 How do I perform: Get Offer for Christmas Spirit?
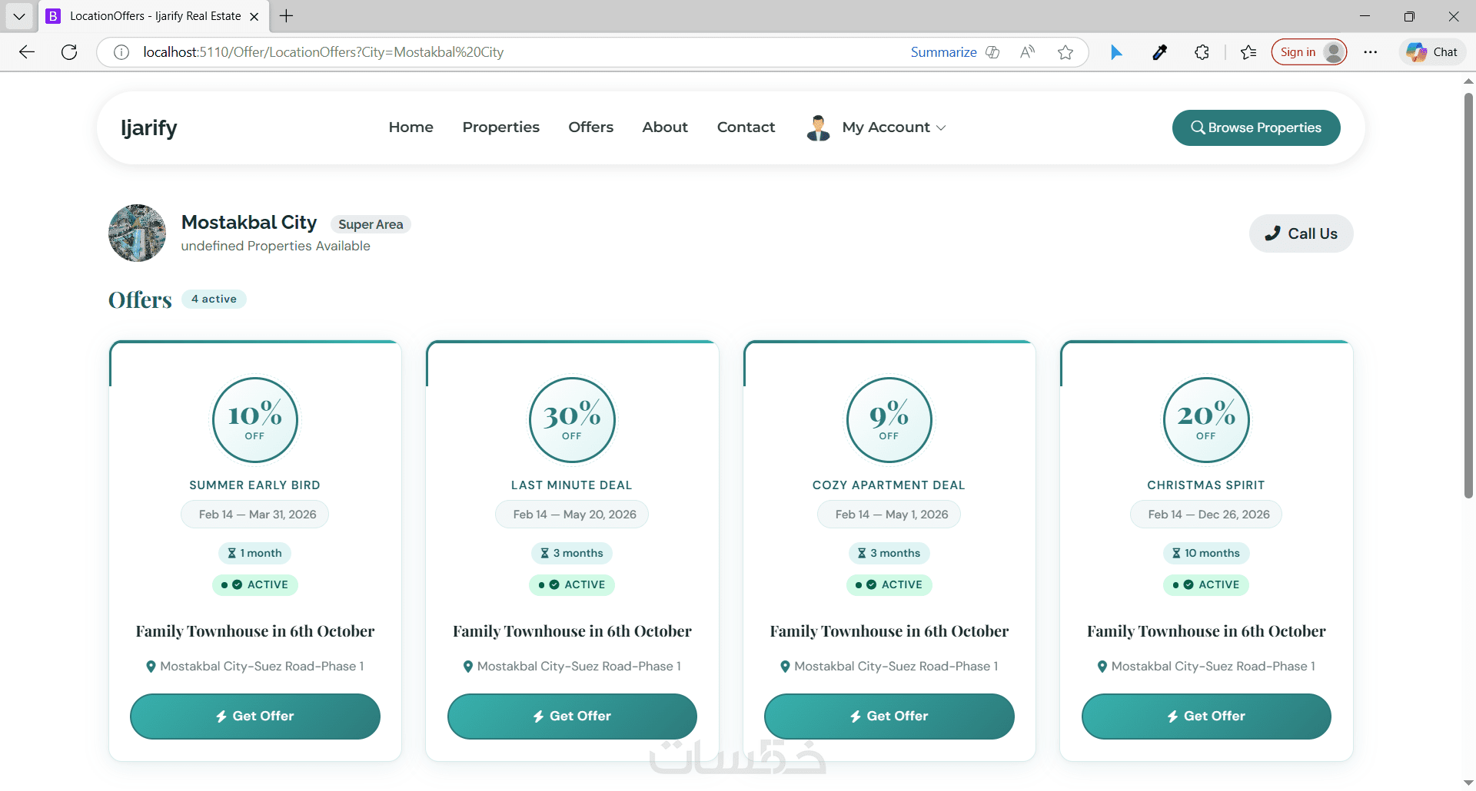pos(1206,717)
